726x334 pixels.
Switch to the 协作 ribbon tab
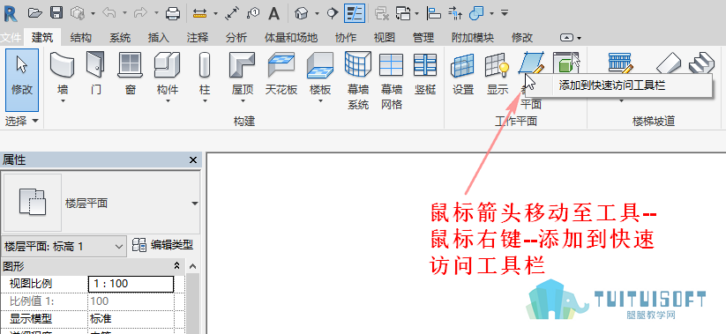[346, 38]
